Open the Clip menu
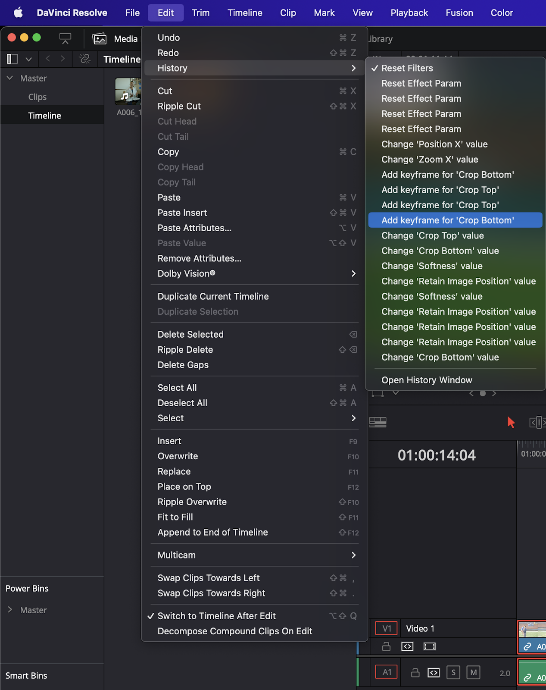 [x=288, y=13]
